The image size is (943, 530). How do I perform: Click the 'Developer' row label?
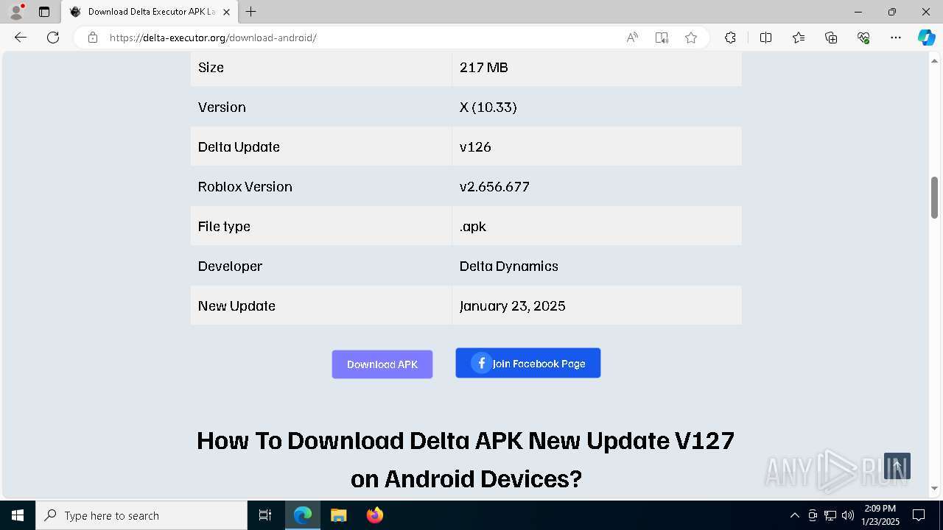[230, 266]
